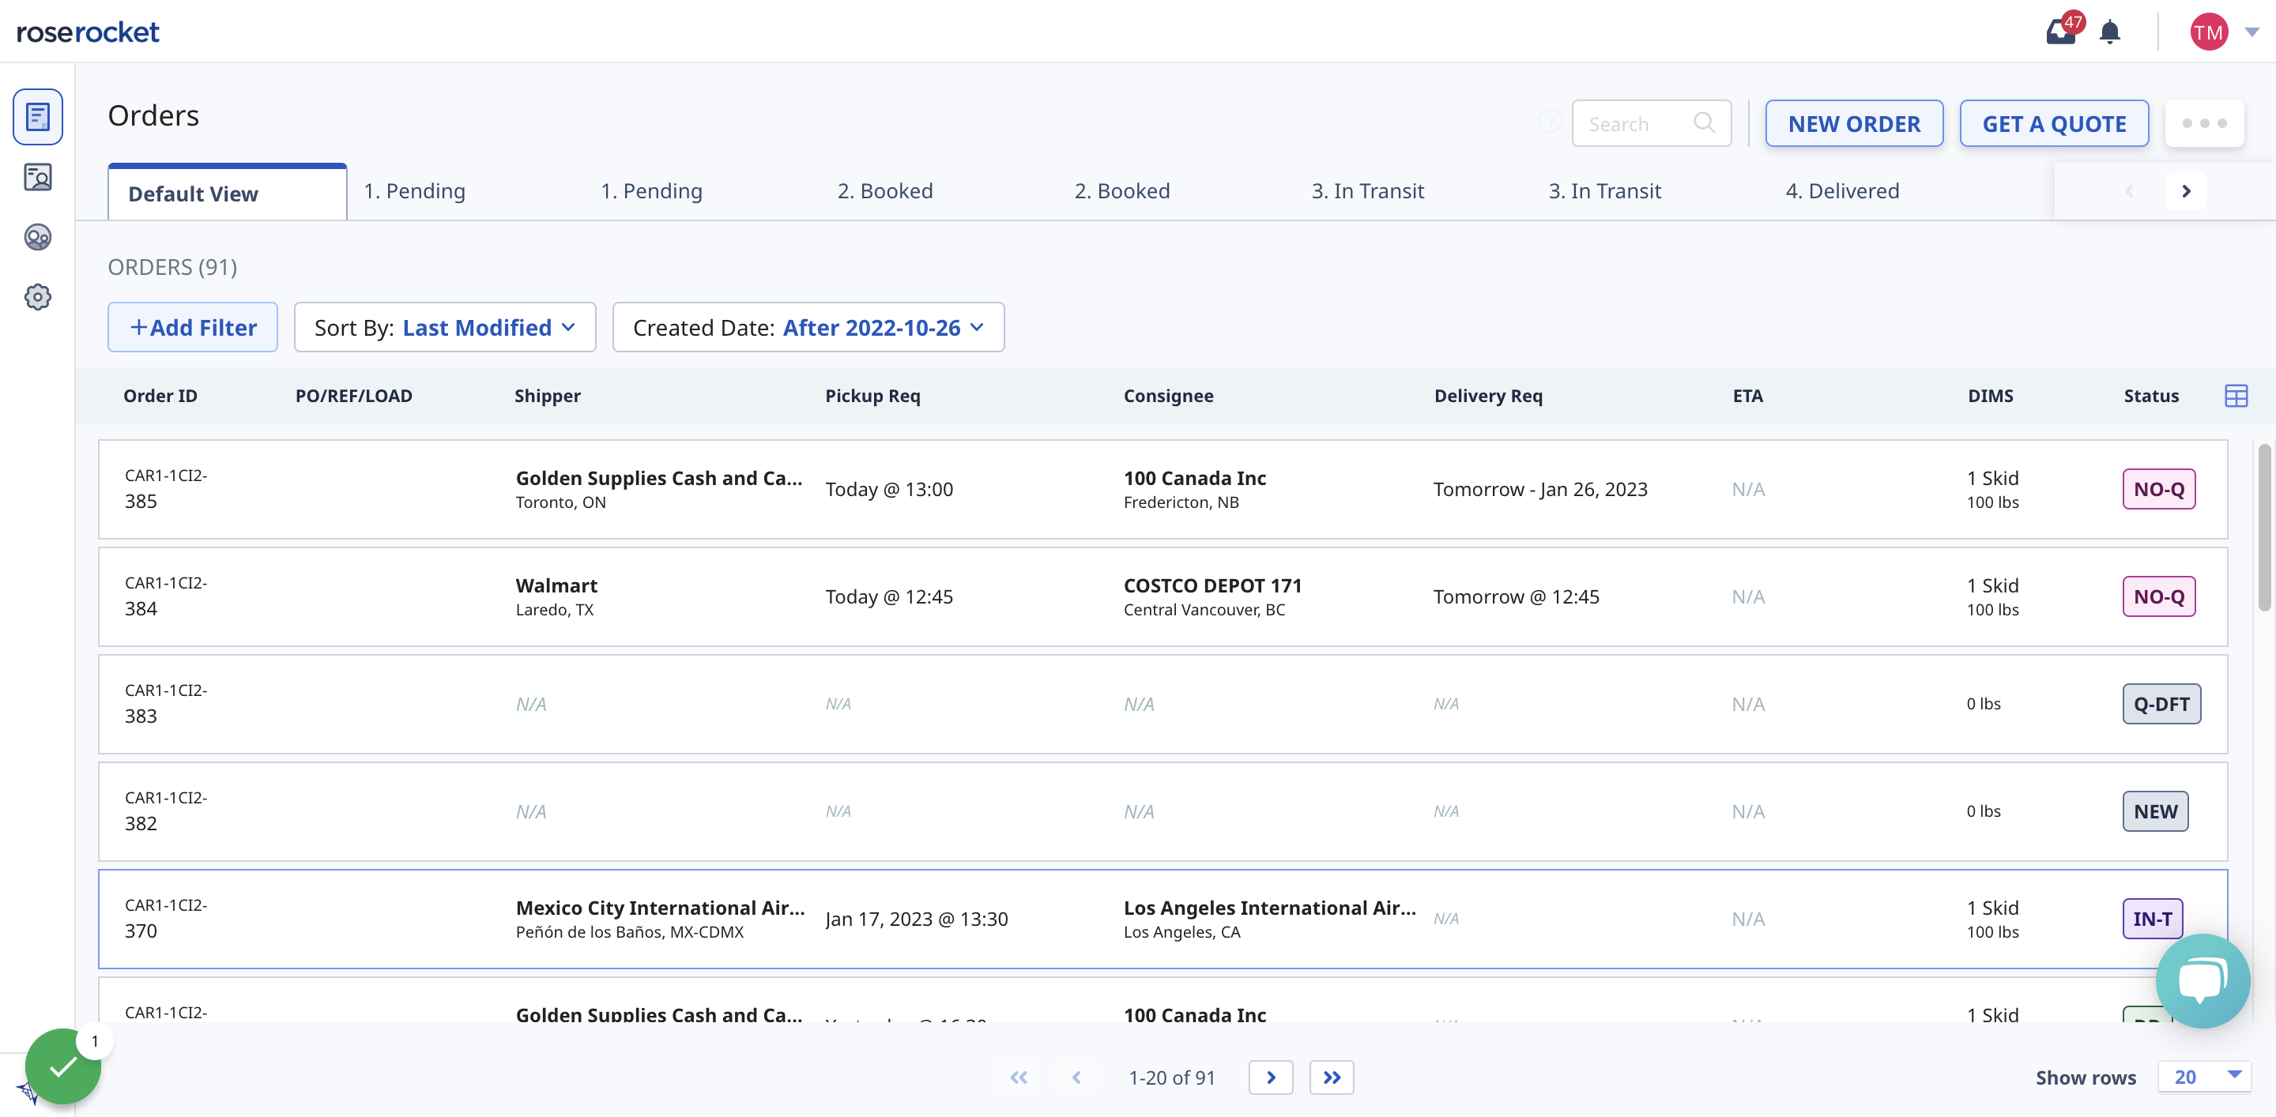Click the Pickup Req column header
This screenshot has width=2276, height=1117.
pyautogui.click(x=872, y=396)
